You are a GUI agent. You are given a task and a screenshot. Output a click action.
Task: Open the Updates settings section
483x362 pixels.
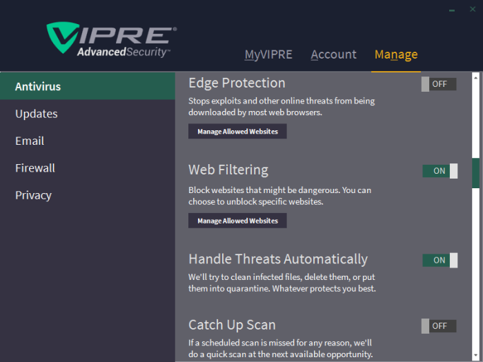coord(88,114)
